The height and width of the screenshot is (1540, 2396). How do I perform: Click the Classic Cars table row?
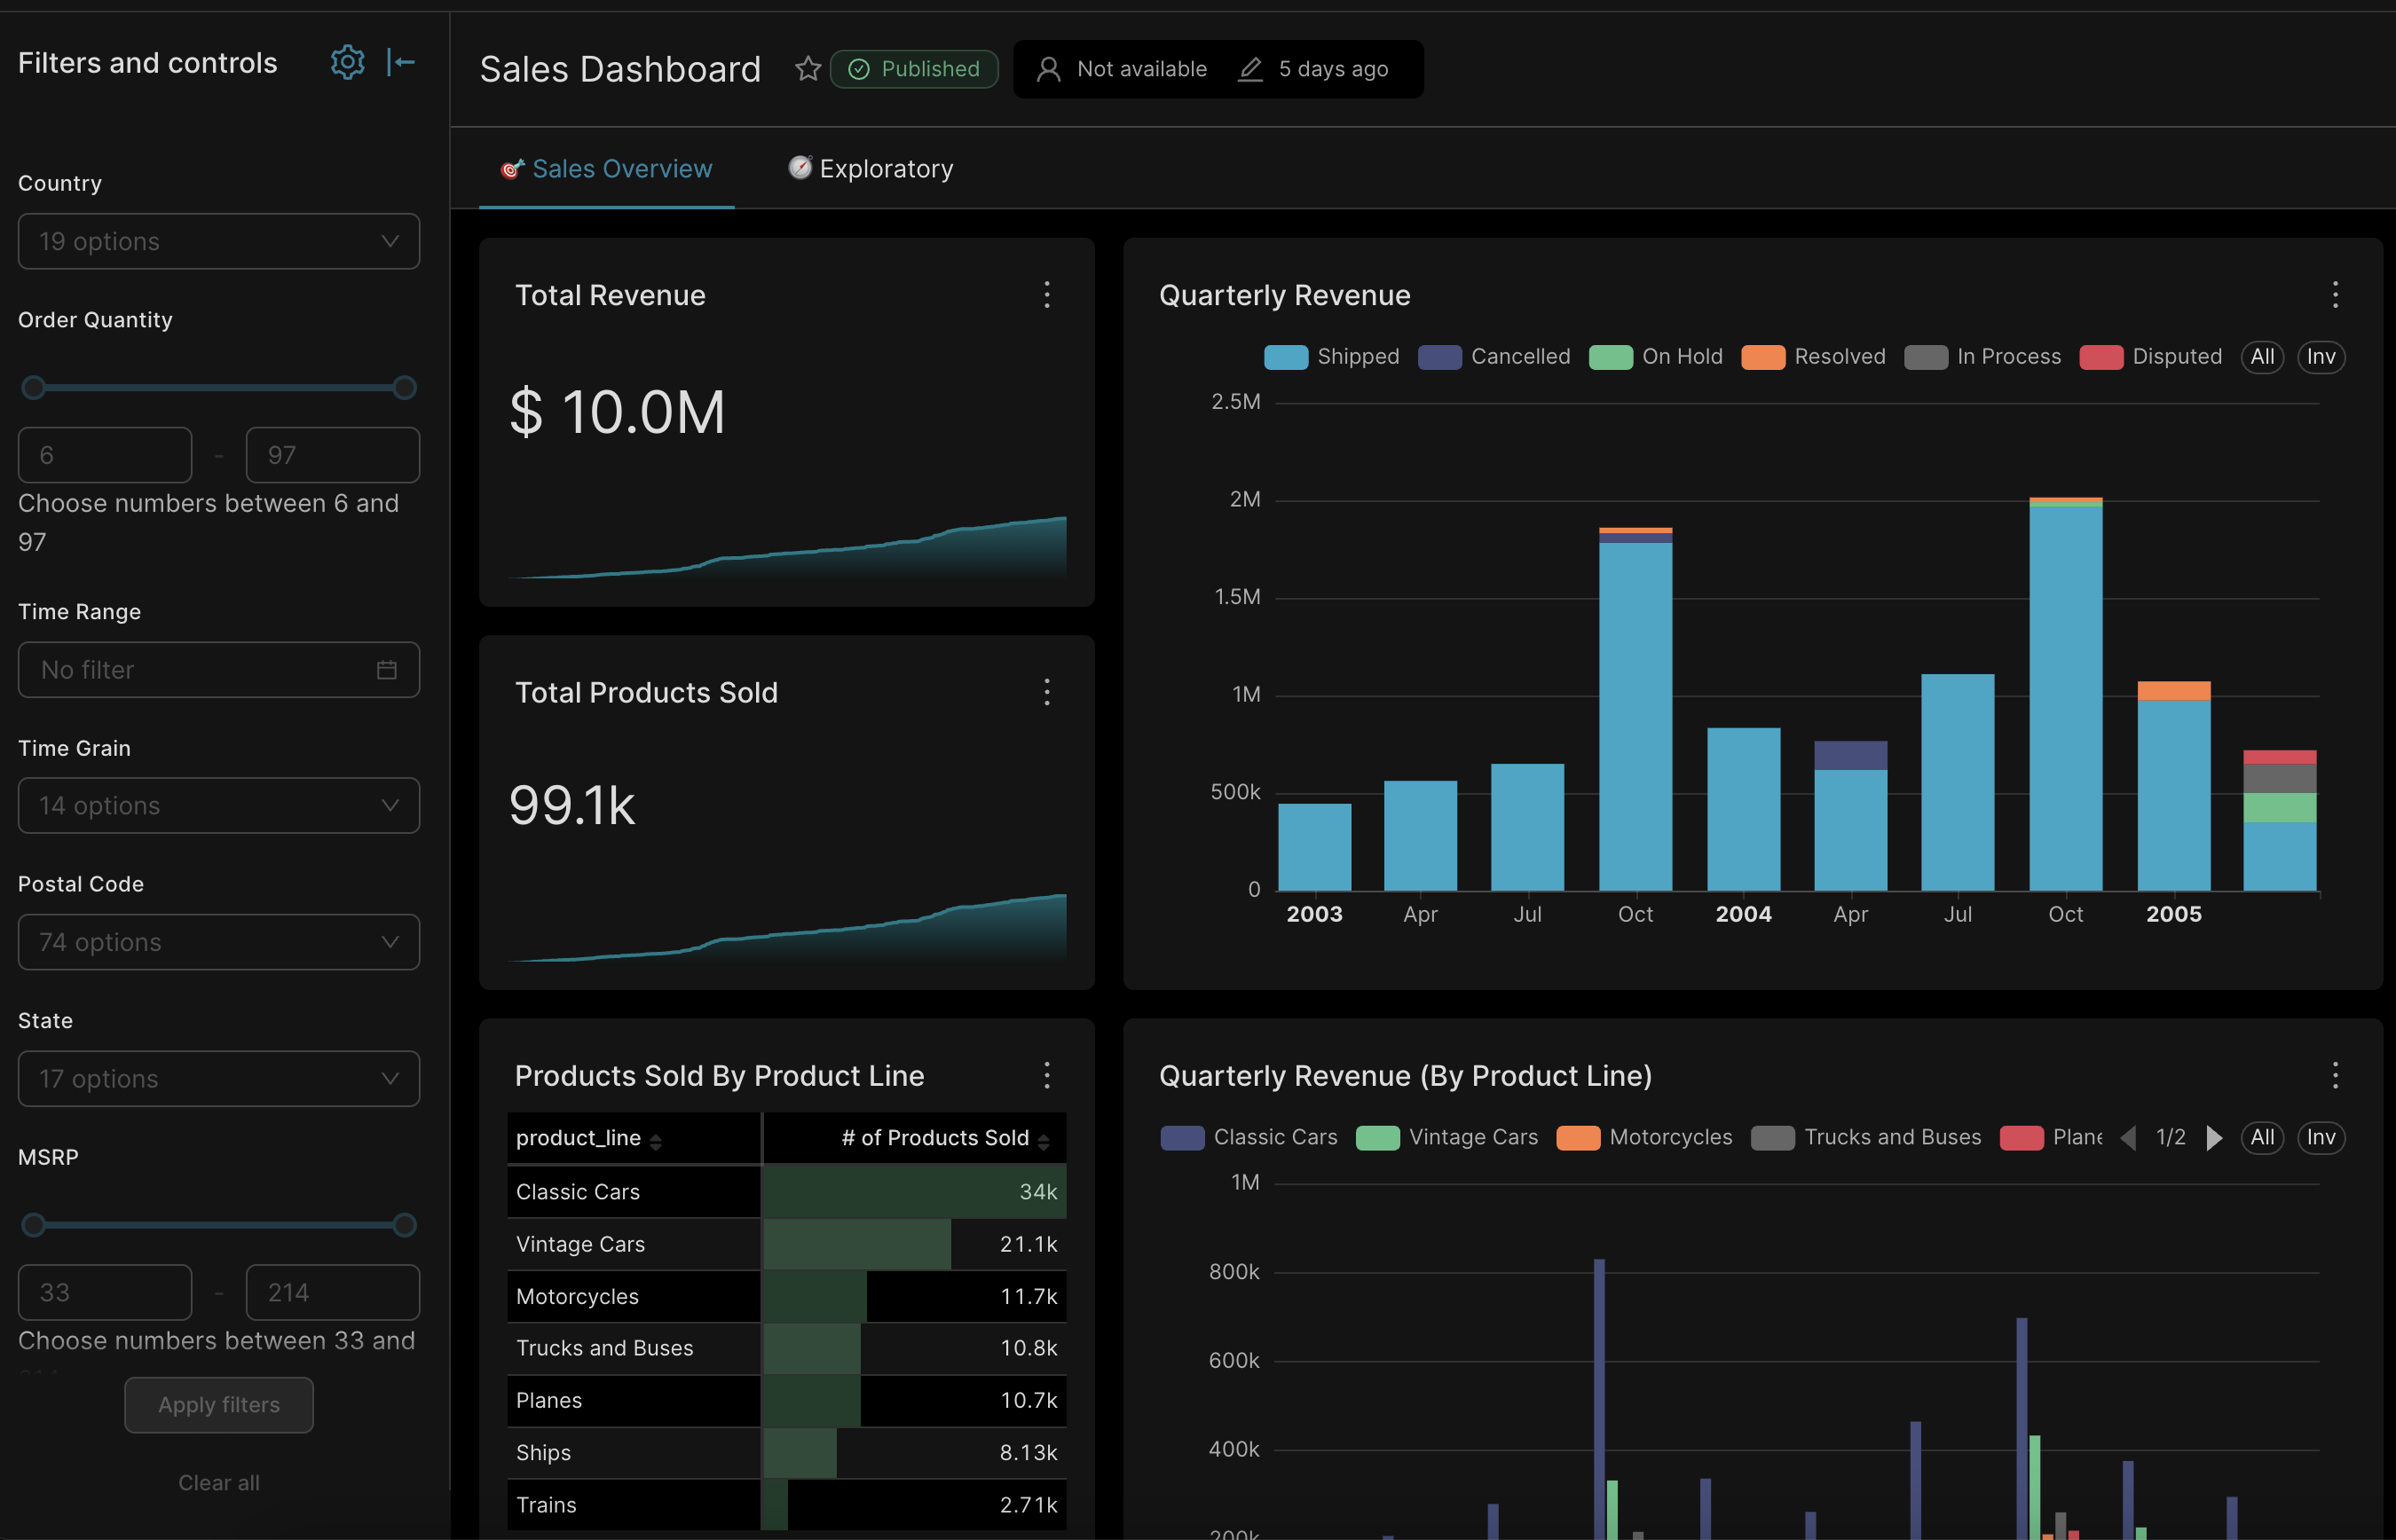tap(786, 1192)
